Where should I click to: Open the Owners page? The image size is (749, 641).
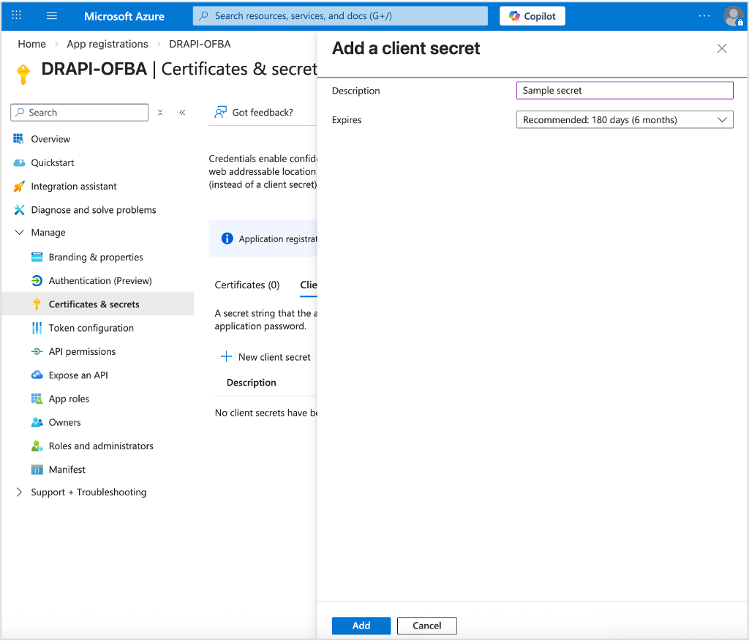[x=64, y=422]
